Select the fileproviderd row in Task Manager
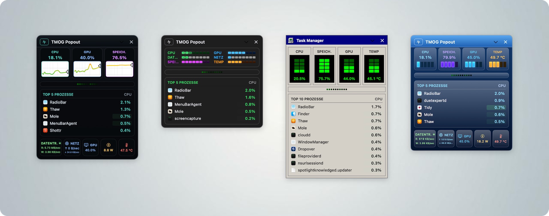549x216 pixels. (x=337, y=156)
